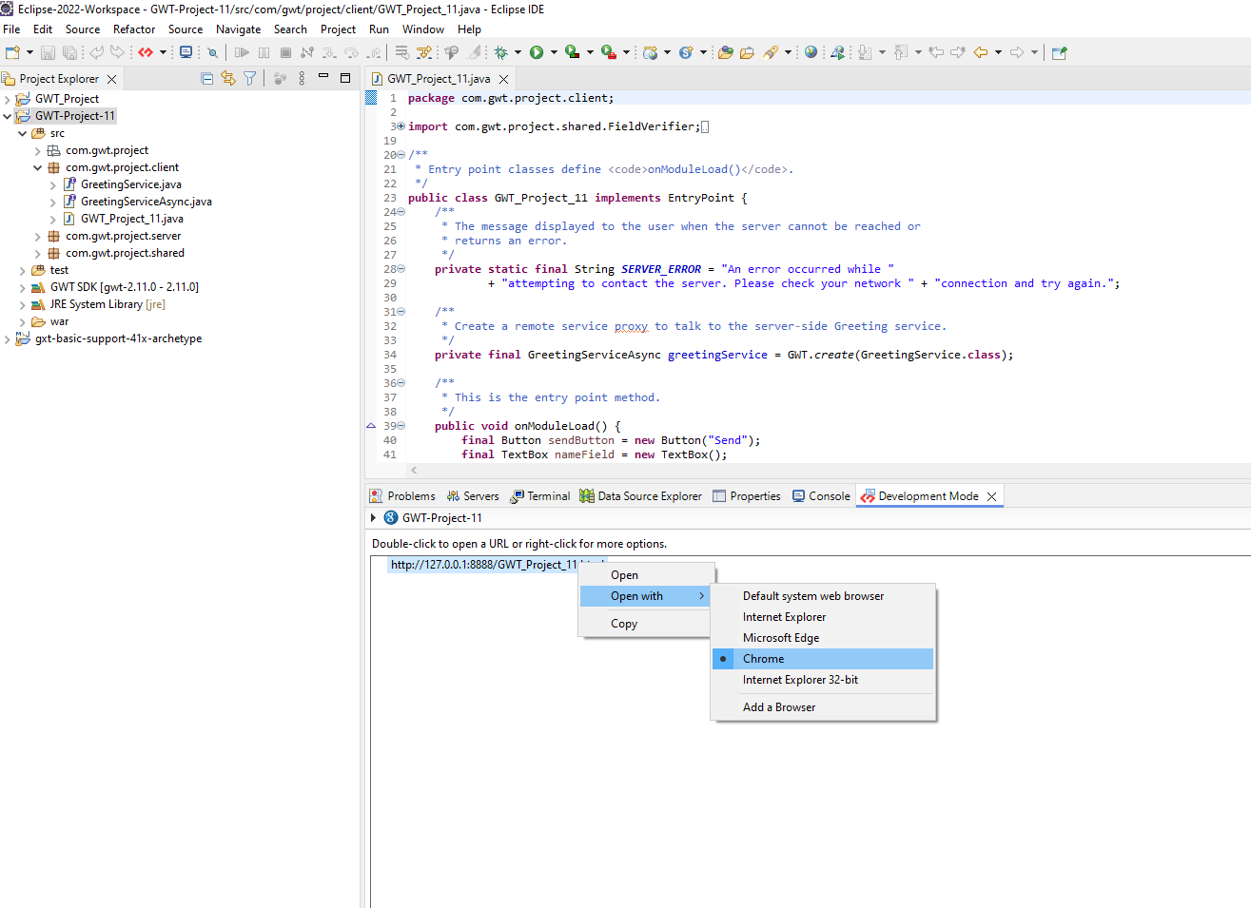Open the Navigate menu
Screen dimensions: 1251x908
coord(238,29)
